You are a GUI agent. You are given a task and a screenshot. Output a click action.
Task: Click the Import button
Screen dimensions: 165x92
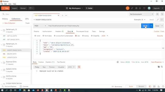pyautogui.click(x=14, y=8)
